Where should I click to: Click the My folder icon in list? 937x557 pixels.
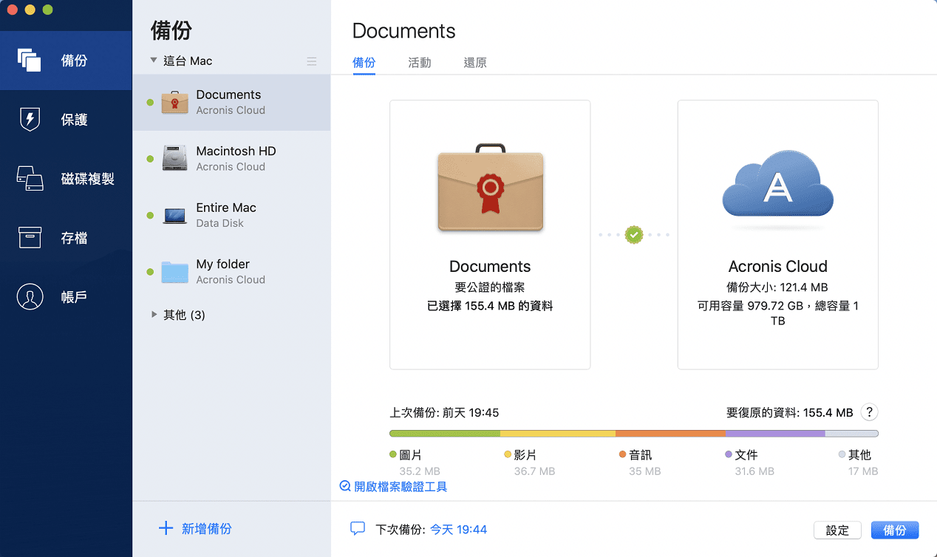pos(174,272)
